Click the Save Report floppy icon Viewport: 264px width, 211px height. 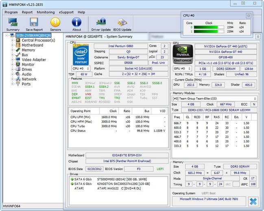coord(34,22)
